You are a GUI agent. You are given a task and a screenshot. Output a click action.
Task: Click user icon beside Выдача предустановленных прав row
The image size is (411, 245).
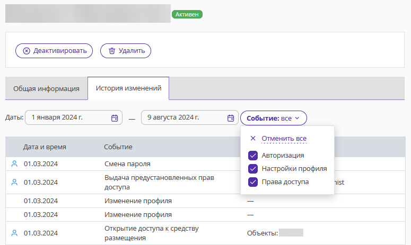pyautogui.click(x=14, y=182)
